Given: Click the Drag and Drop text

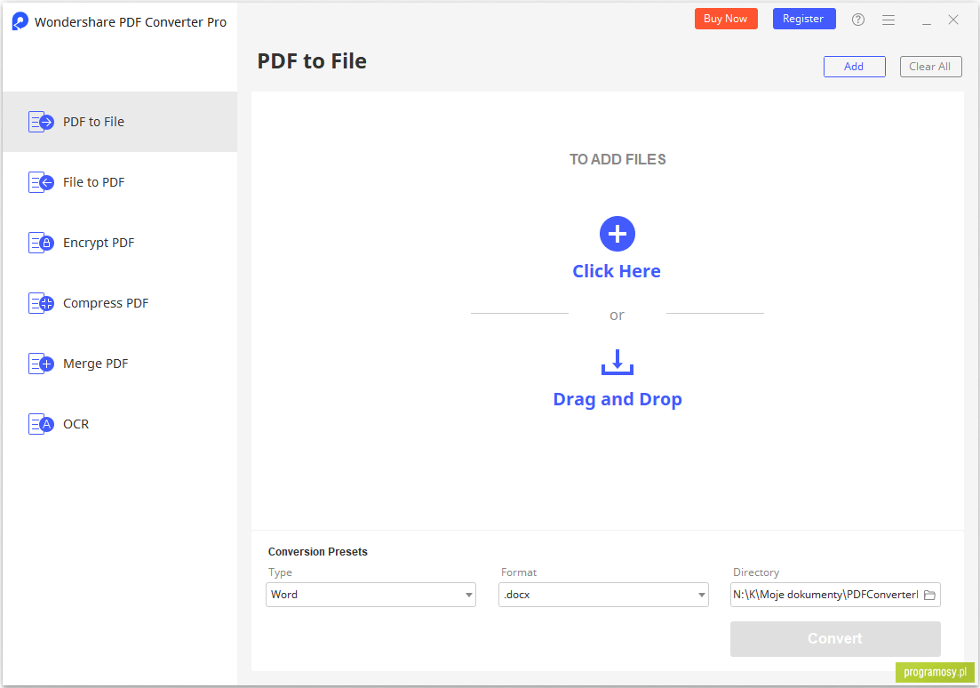Looking at the screenshot, I should pyautogui.click(x=617, y=400).
